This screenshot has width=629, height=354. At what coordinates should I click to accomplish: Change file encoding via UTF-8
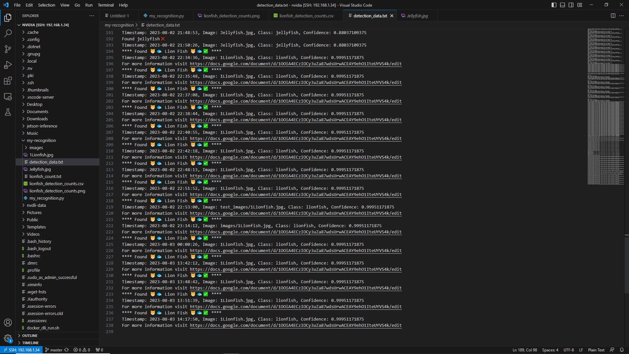point(569,350)
